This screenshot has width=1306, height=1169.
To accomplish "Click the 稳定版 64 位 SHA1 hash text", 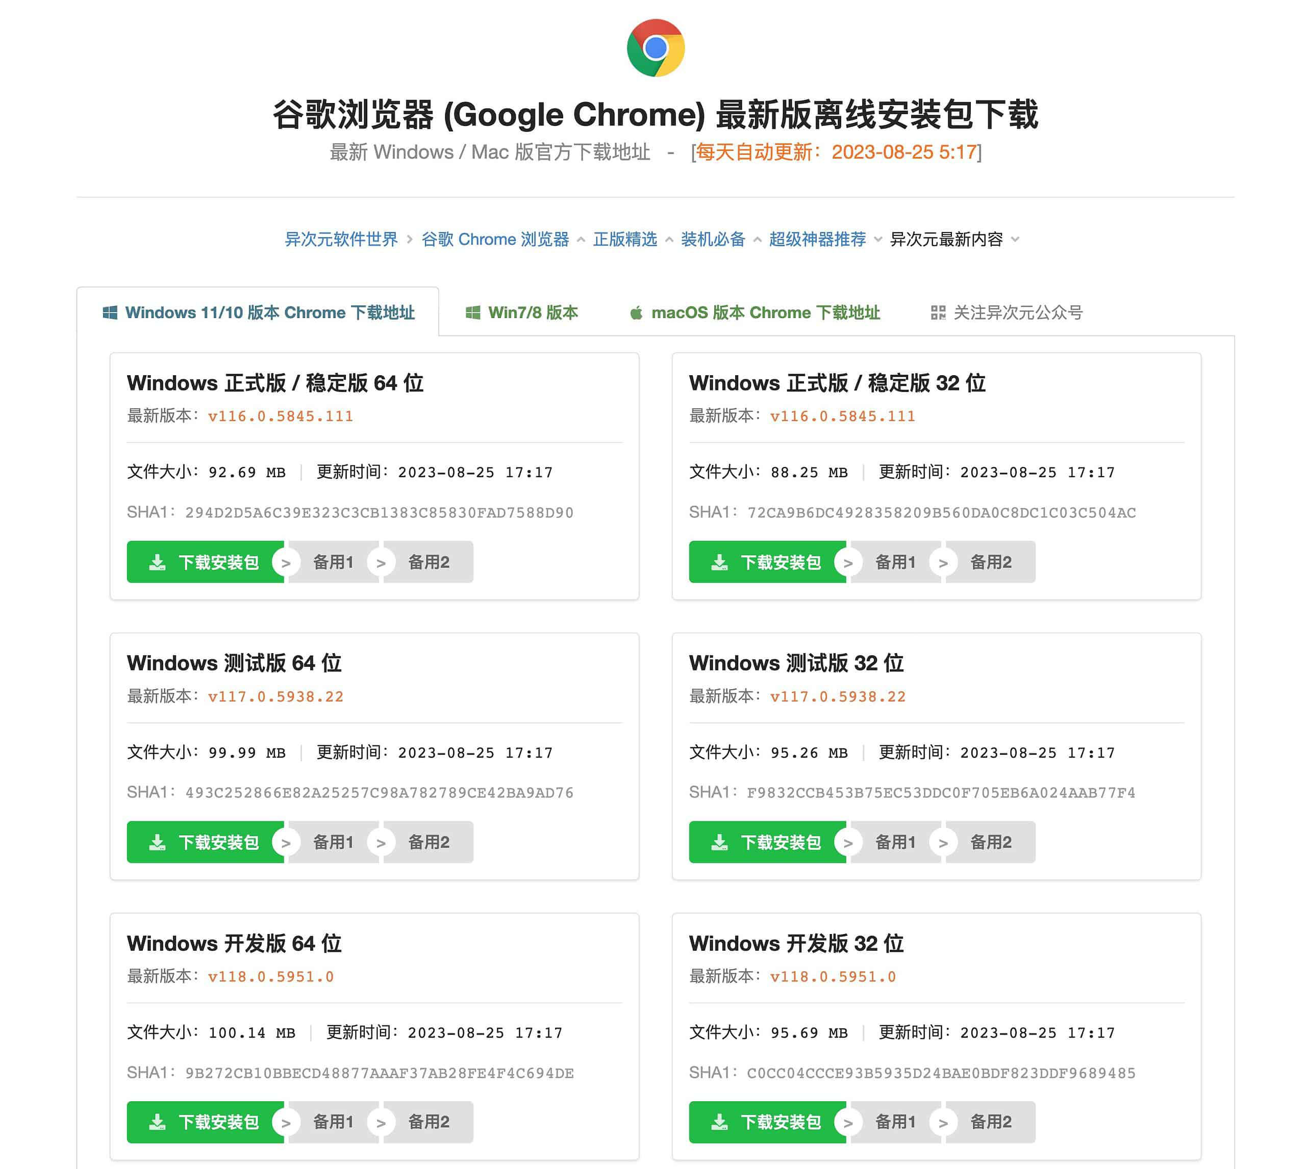I will click(x=379, y=512).
